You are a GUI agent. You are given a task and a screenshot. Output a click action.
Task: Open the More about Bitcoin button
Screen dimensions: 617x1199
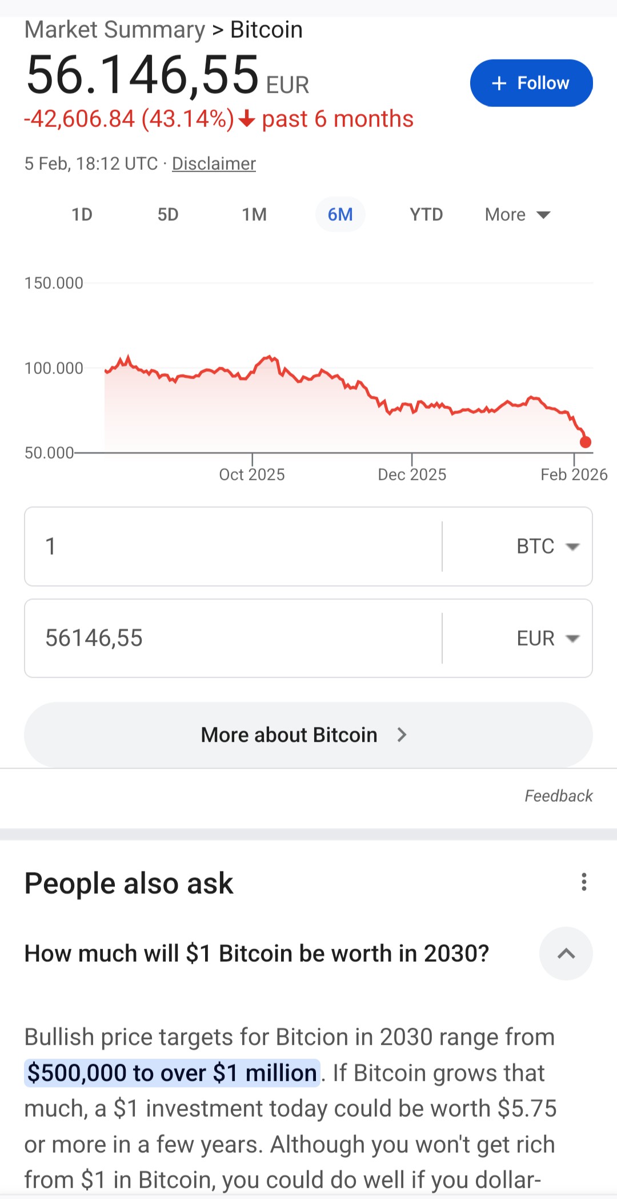pyautogui.click(x=289, y=735)
